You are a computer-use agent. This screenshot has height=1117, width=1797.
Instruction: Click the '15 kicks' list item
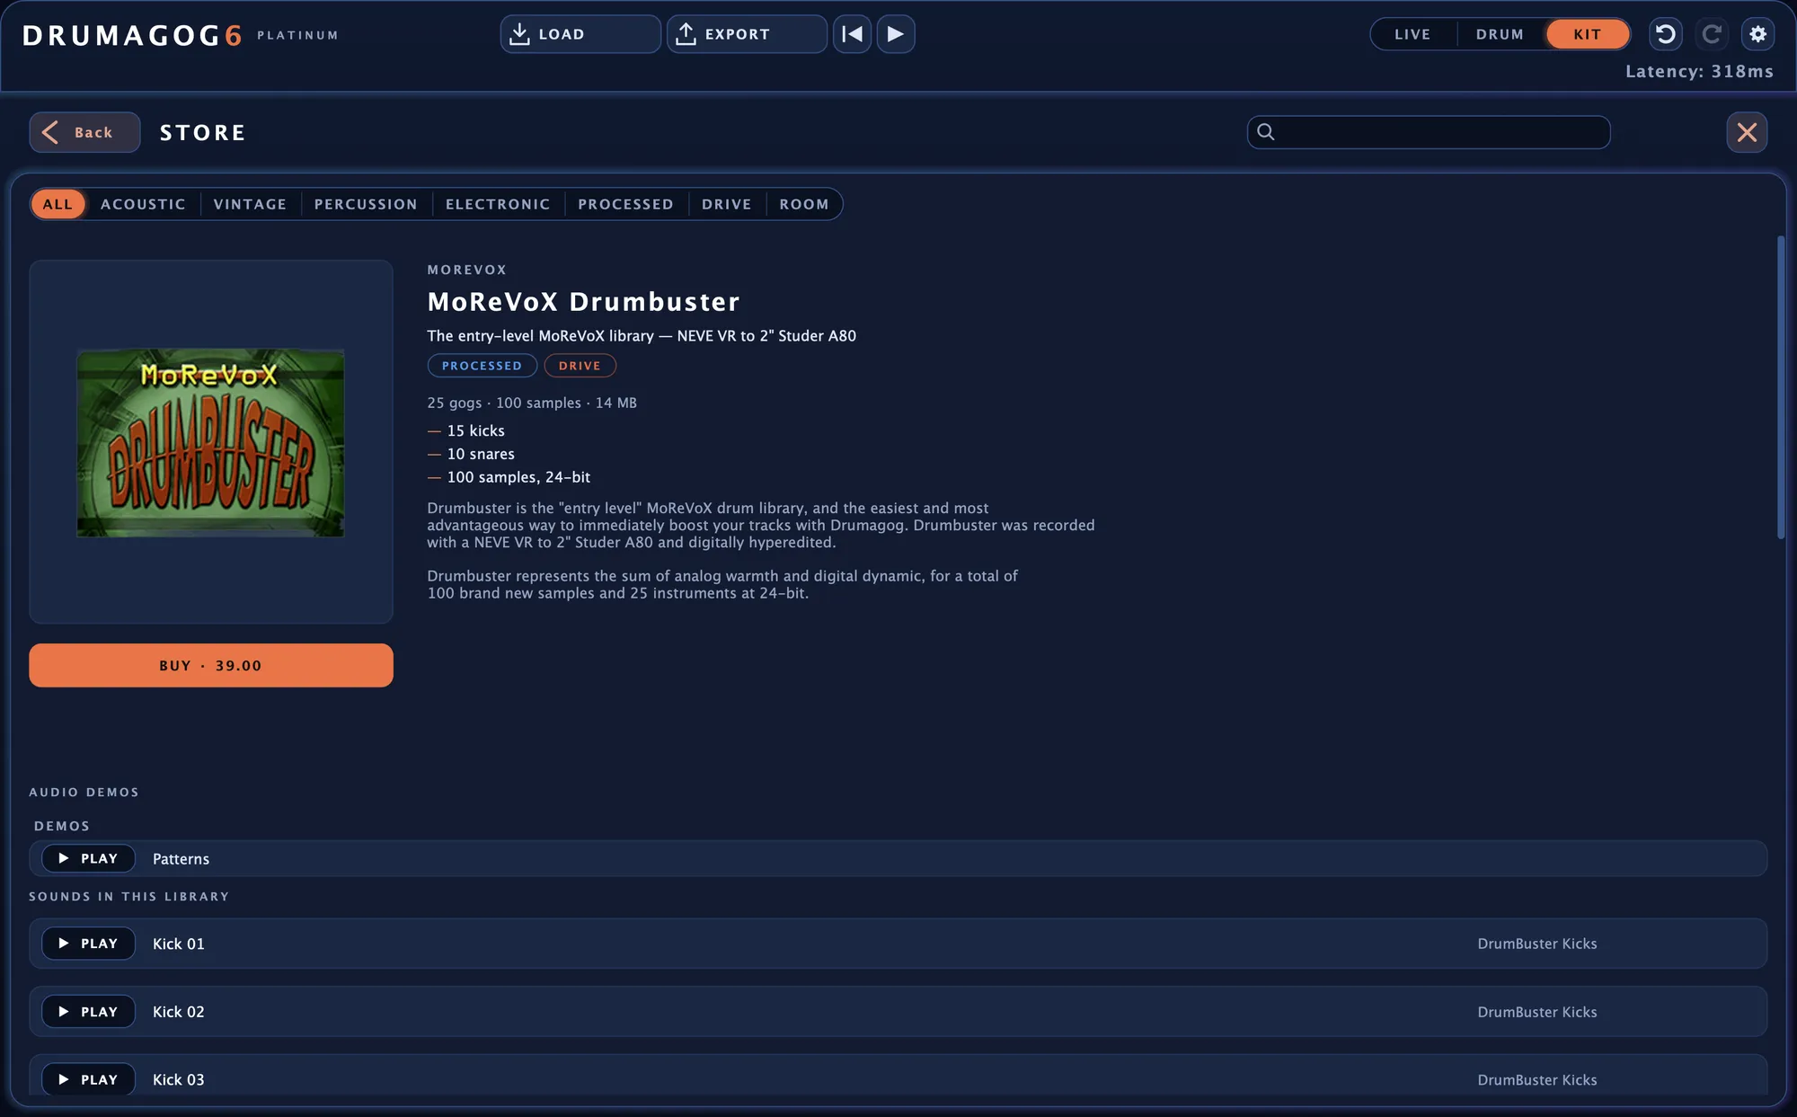point(476,430)
